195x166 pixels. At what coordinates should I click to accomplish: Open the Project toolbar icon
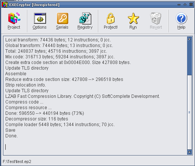tap(14, 18)
